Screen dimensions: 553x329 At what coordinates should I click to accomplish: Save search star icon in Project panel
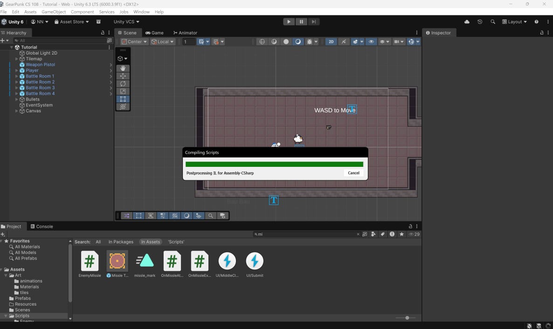pos(401,234)
